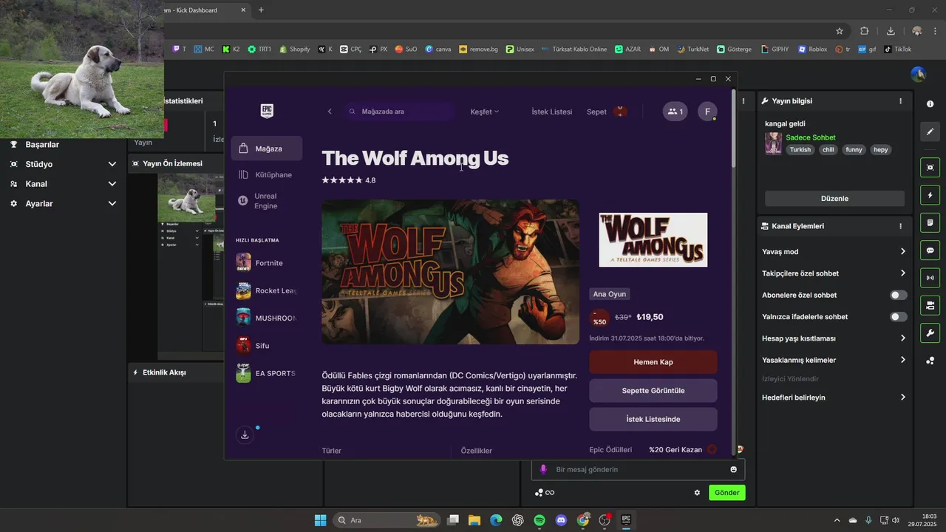
Task: Open File Explorer from the taskbar
Action: click(x=474, y=520)
